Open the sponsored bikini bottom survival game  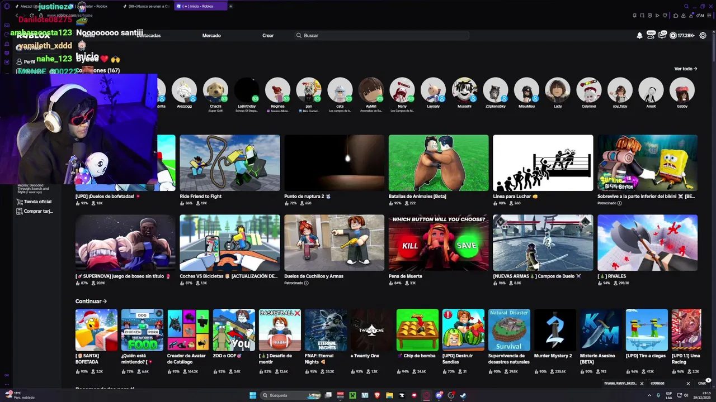647,163
